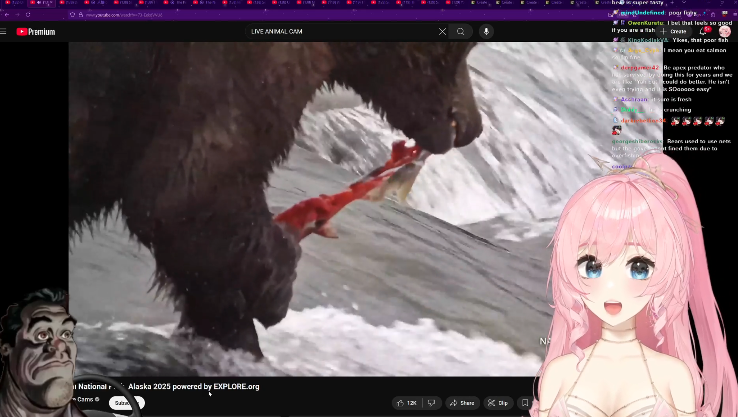Close the active YouTube tab
Screen dimensions: 738x417
[x=51, y=3]
